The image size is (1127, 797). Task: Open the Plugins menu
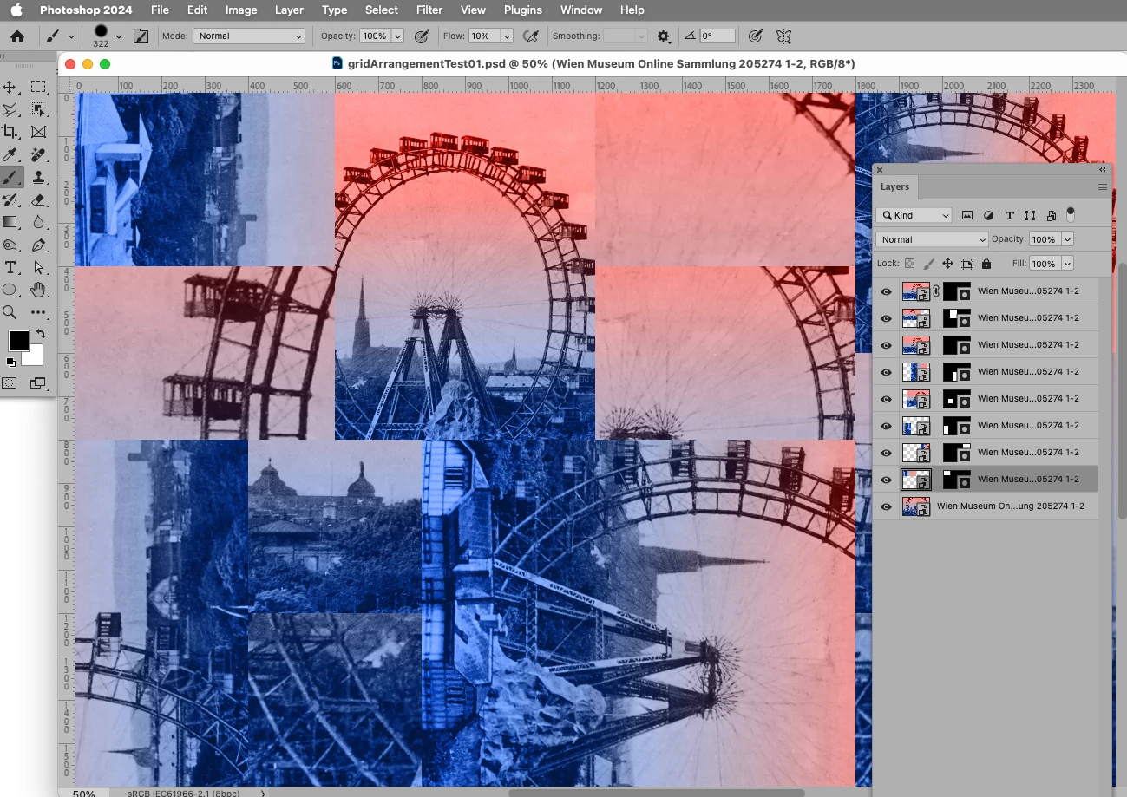(522, 10)
